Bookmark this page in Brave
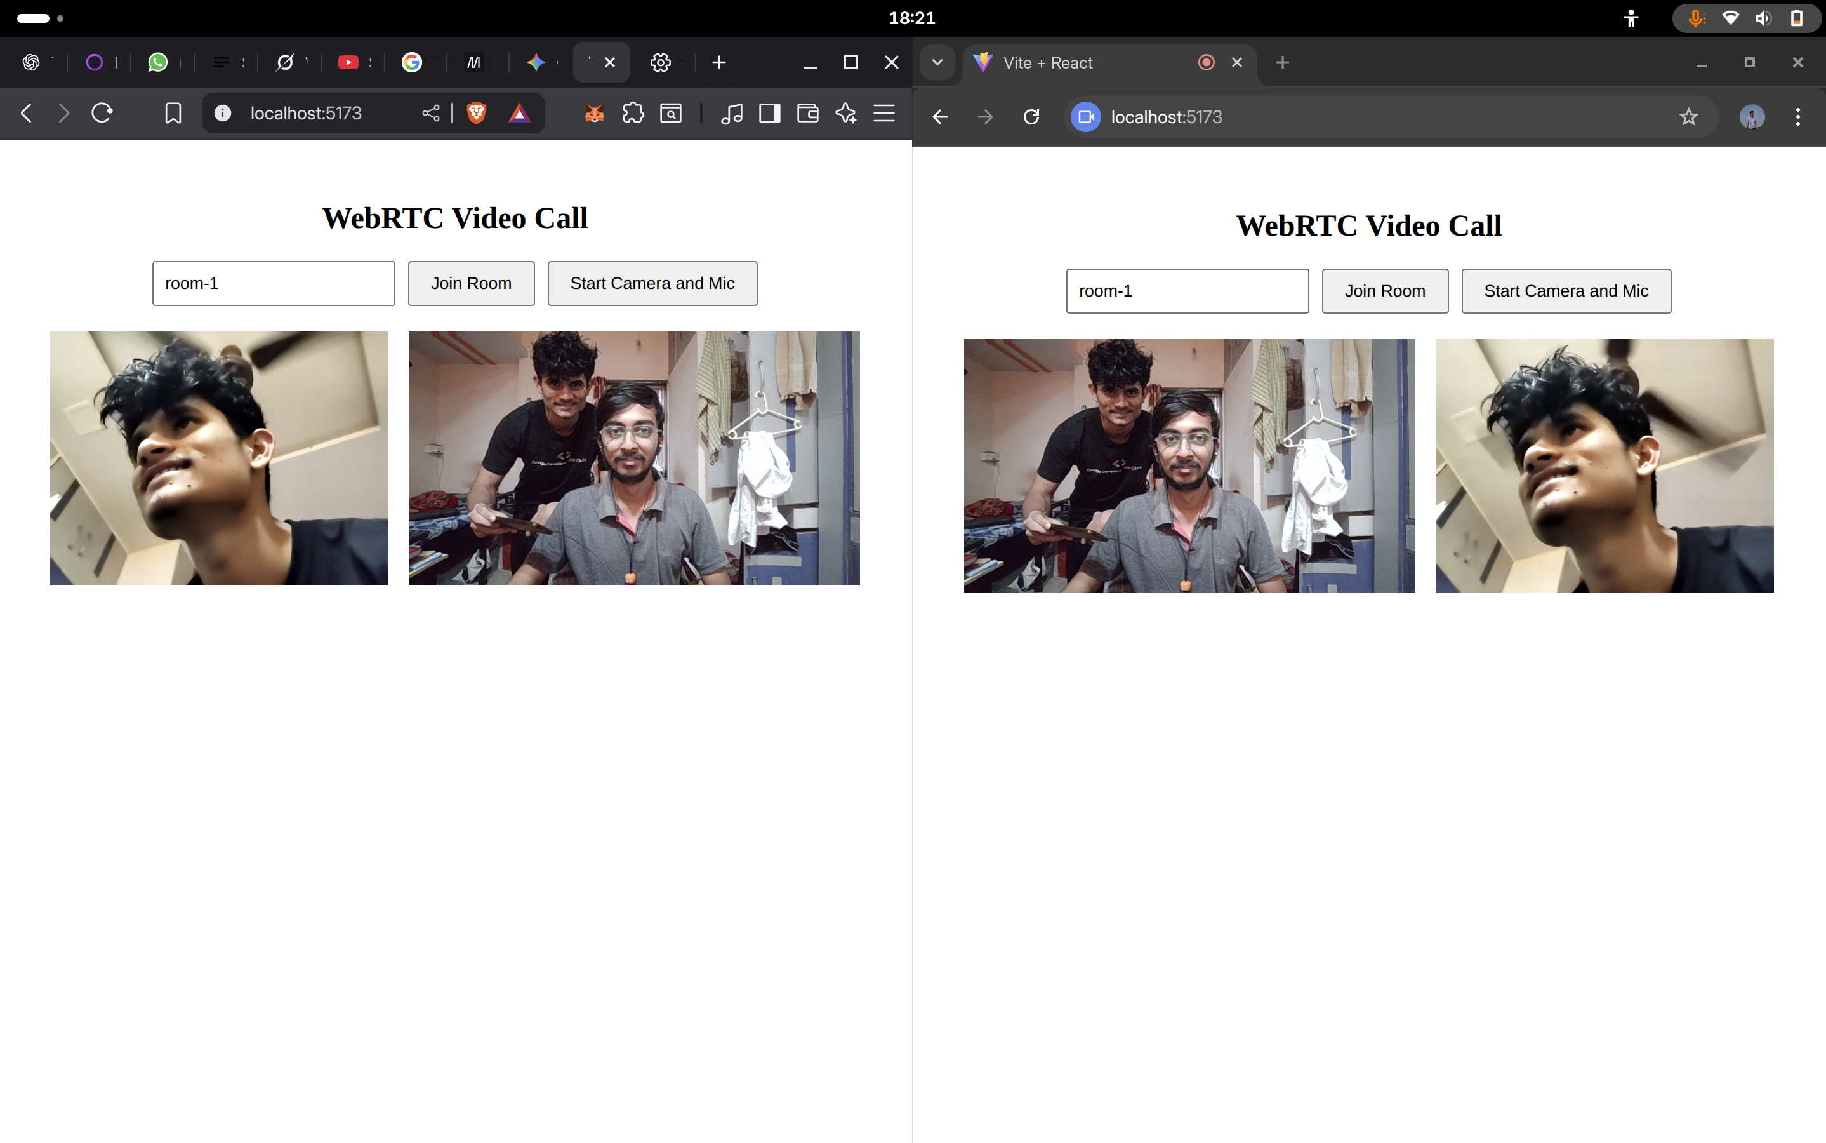This screenshot has height=1143, width=1826. tap(173, 114)
